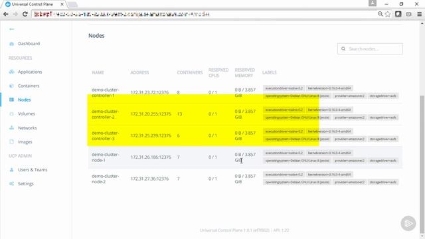Open Users & Teams admin page
The image size is (425, 239).
click(x=33, y=170)
